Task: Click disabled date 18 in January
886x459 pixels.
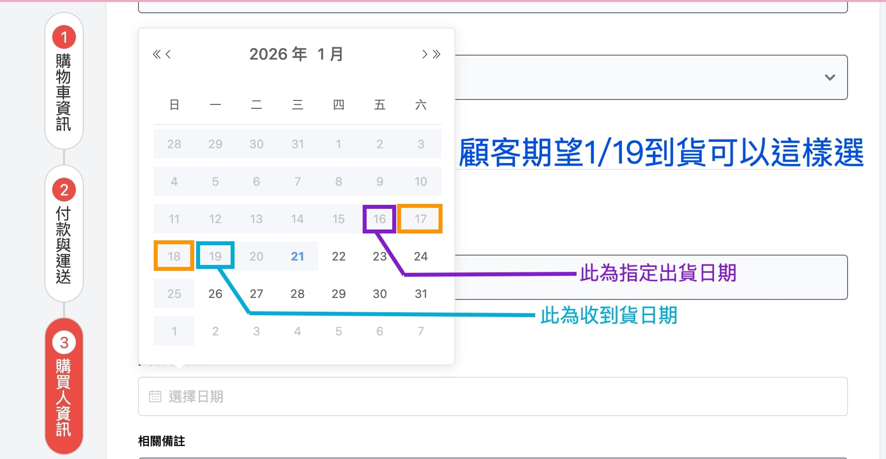Action: [174, 256]
